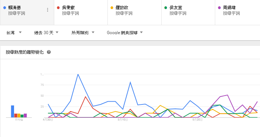Click the green dot beside 侯友宜
The width and height of the screenshot is (260, 137).
pos(166,8)
